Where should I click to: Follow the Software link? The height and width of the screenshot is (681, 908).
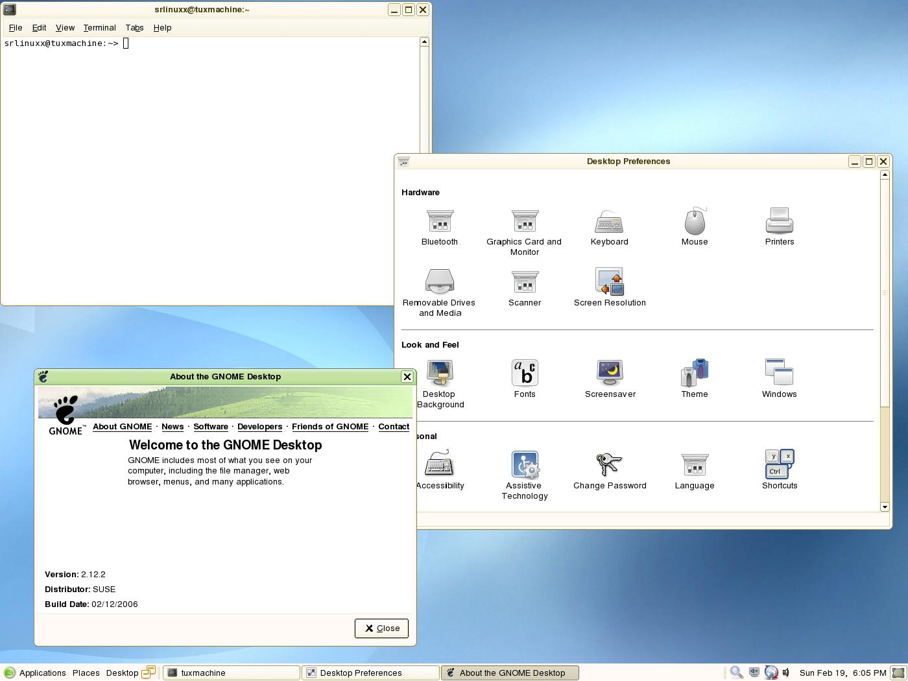tap(211, 427)
